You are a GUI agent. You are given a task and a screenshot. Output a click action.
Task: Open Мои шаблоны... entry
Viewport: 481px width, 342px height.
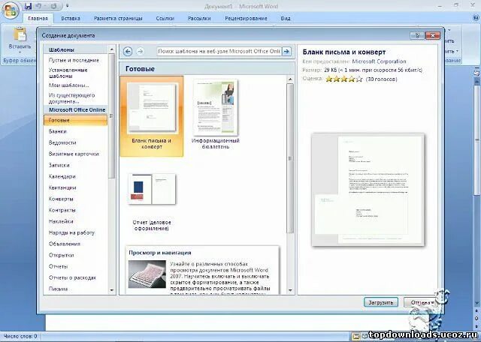tap(69, 85)
